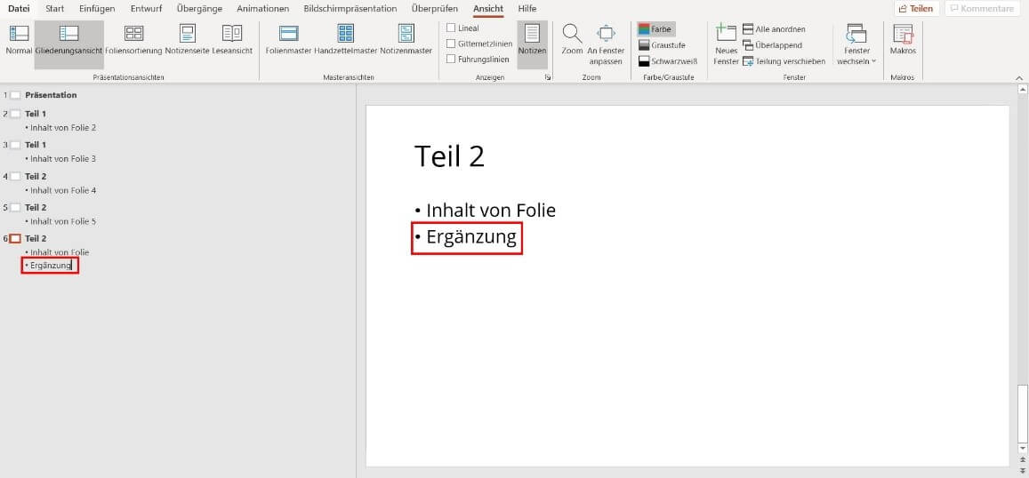Select slide 4 icon in outline

tap(15, 177)
